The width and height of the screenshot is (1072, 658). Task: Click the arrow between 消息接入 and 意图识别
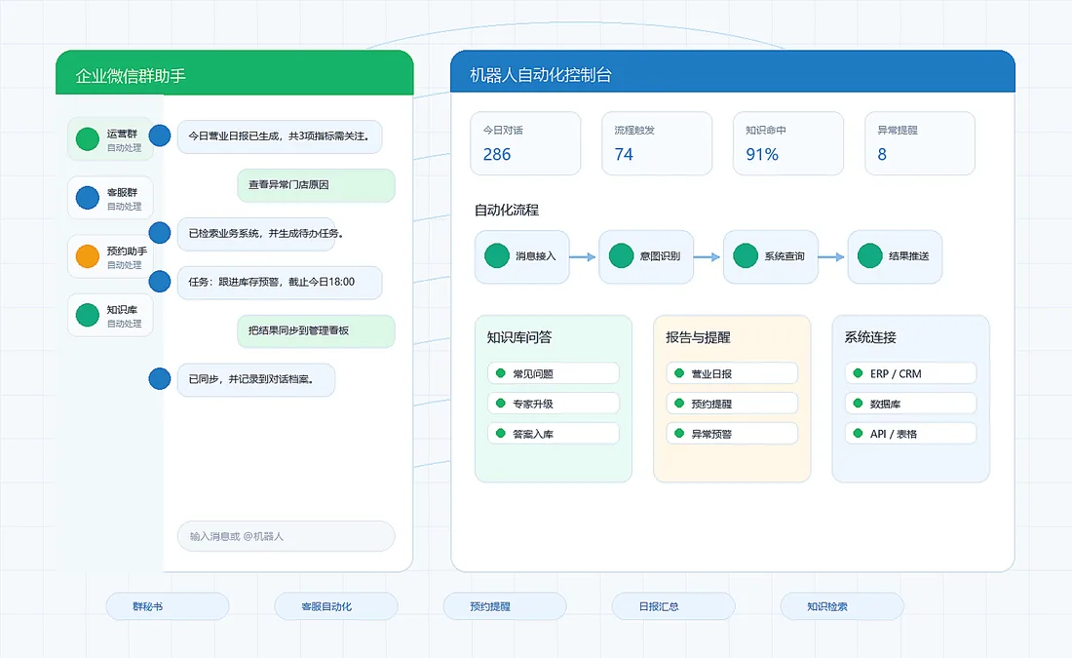click(x=583, y=257)
